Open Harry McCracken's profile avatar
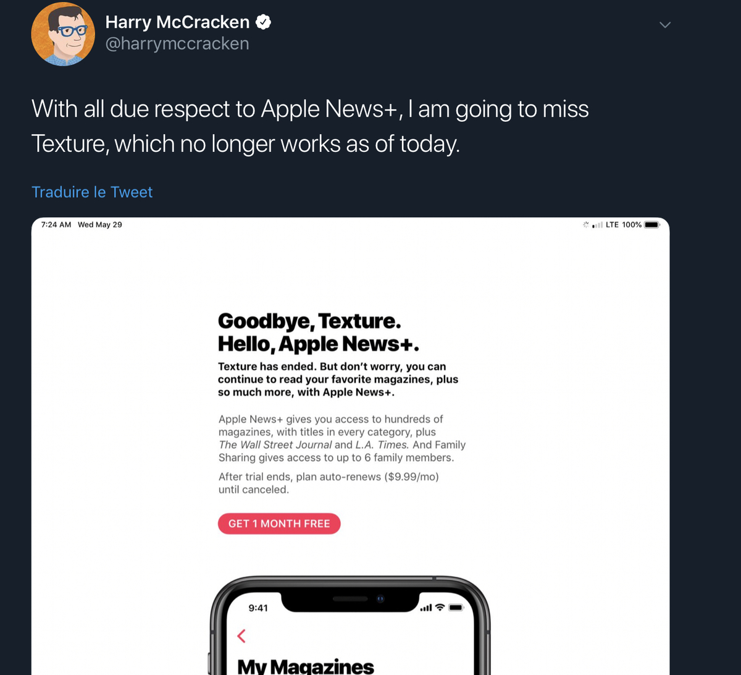Viewport: 741px width, 675px height. tap(63, 34)
